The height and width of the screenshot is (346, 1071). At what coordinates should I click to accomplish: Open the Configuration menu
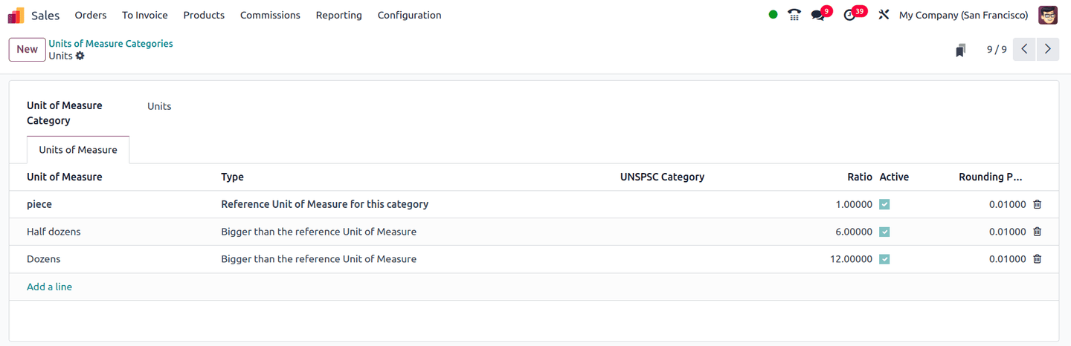coord(409,15)
